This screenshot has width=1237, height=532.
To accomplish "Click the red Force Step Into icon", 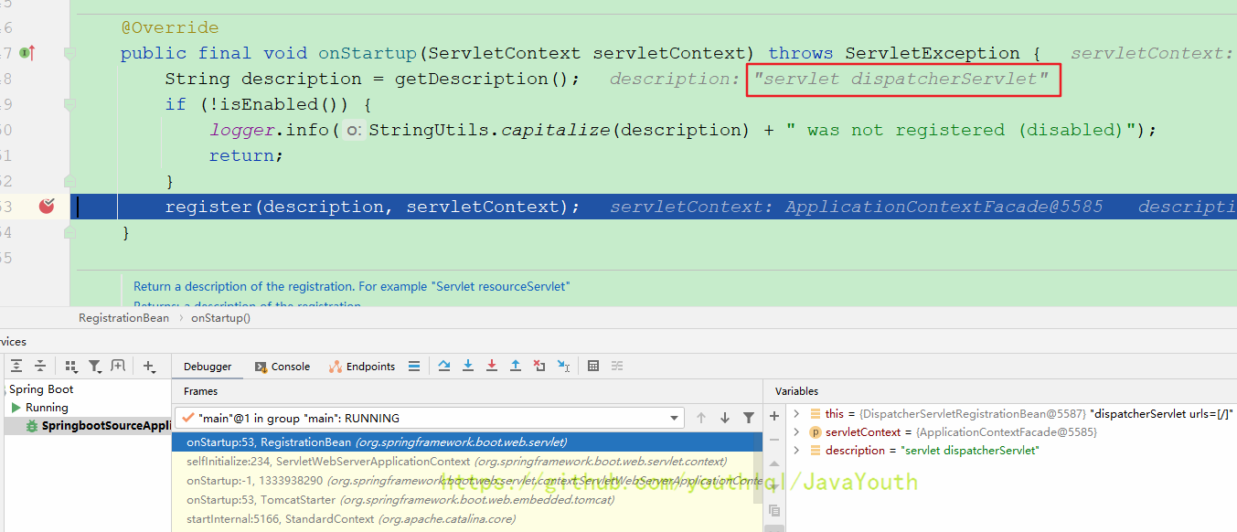I will (x=492, y=367).
